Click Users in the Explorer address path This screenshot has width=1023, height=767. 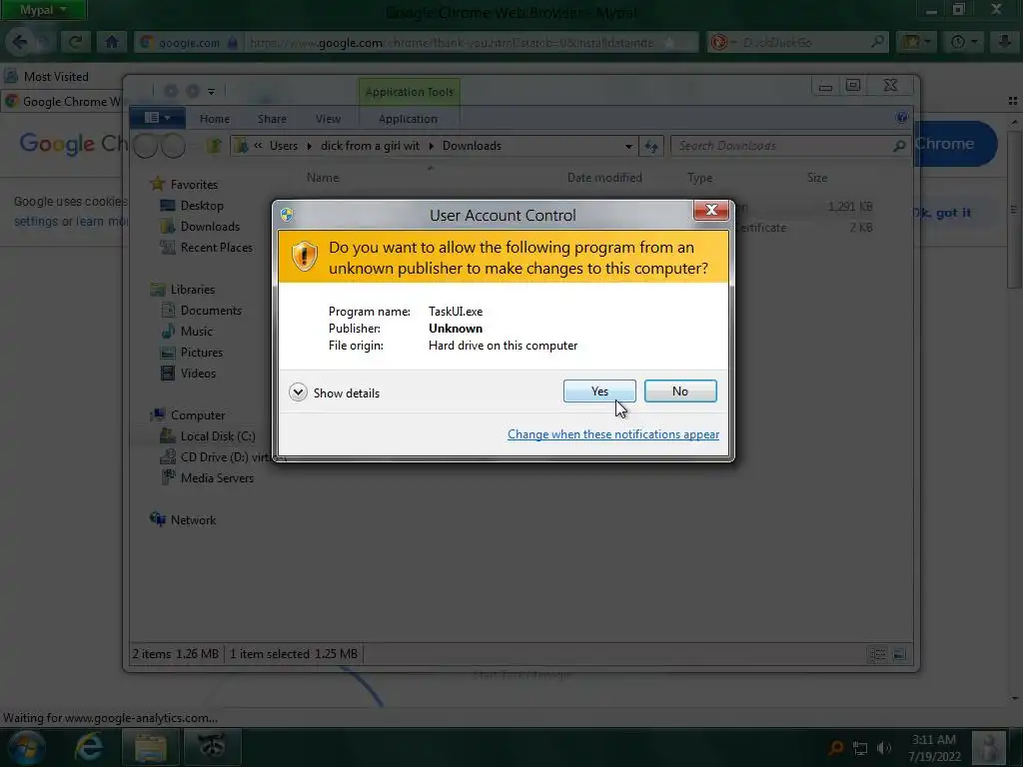click(x=283, y=146)
